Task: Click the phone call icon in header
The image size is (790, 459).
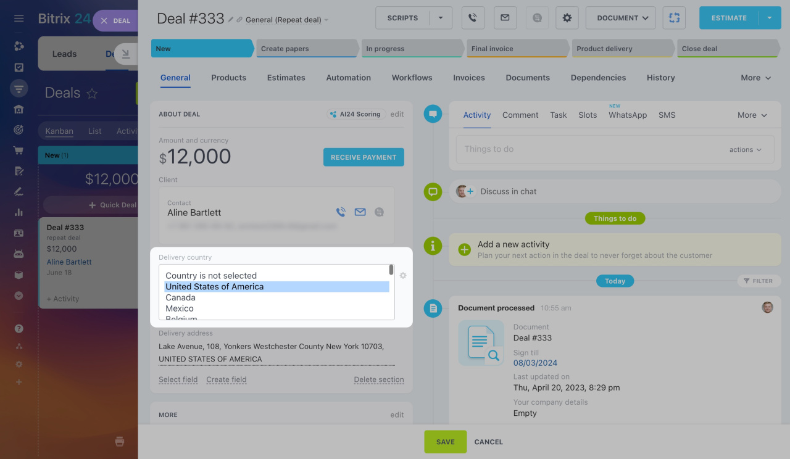Action: 473,18
